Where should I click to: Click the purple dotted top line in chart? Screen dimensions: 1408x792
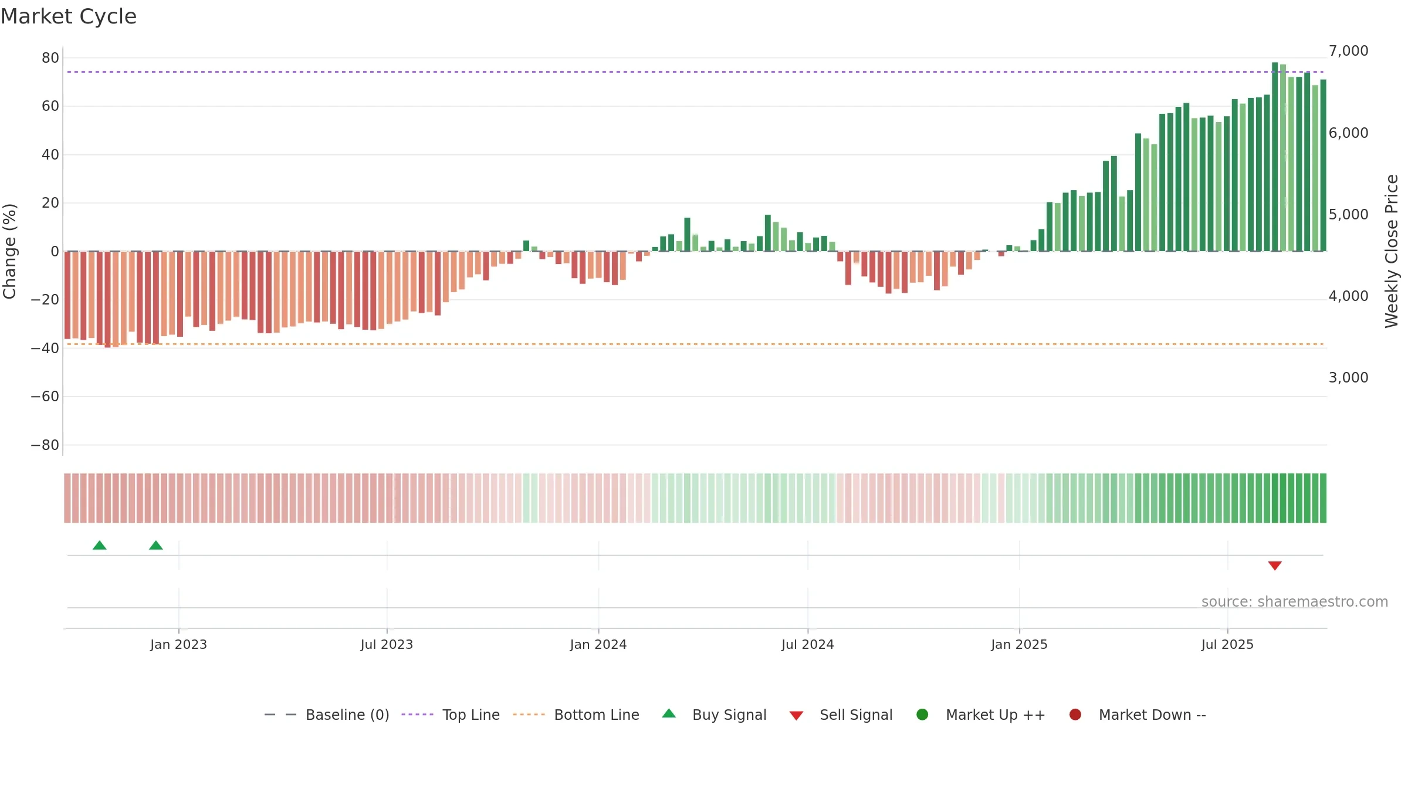pyautogui.click(x=695, y=72)
